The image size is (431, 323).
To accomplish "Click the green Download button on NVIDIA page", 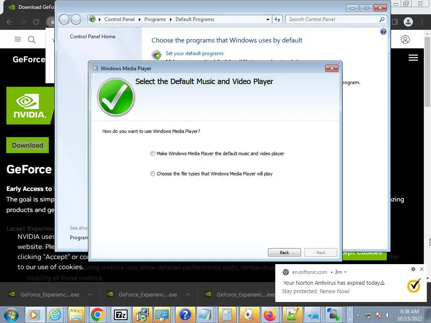I will 27,145.
